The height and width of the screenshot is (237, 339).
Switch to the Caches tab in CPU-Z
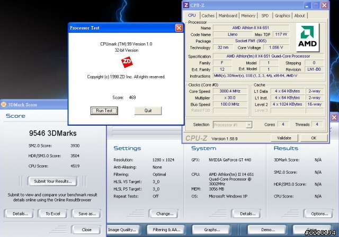[208, 15]
